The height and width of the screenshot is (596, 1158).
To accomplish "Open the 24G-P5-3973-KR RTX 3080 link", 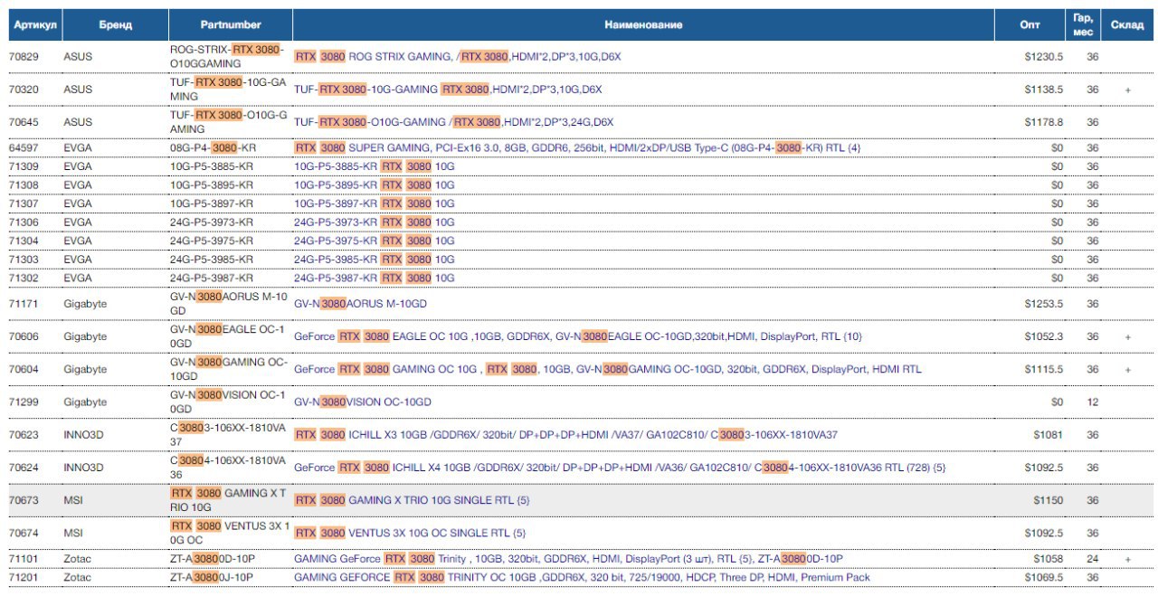I will click(375, 222).
